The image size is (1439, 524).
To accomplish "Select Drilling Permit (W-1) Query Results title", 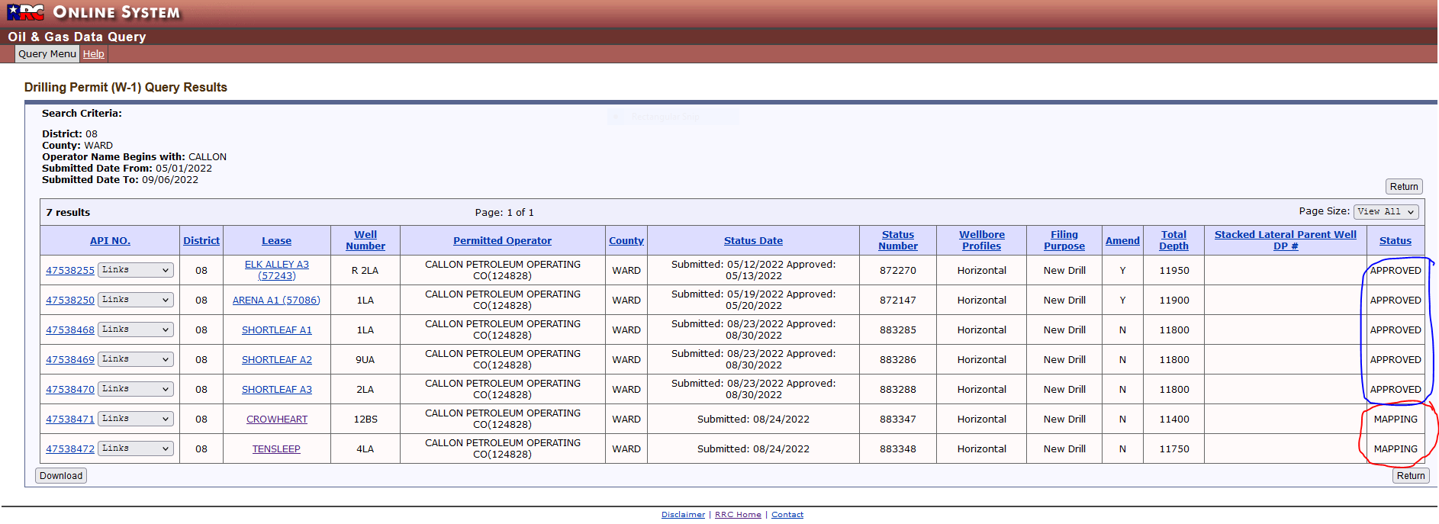I will pos(126,88).
